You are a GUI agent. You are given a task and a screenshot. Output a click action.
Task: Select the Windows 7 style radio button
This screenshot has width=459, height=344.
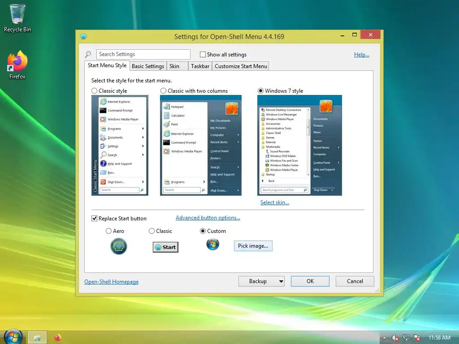tap(260, 90)
